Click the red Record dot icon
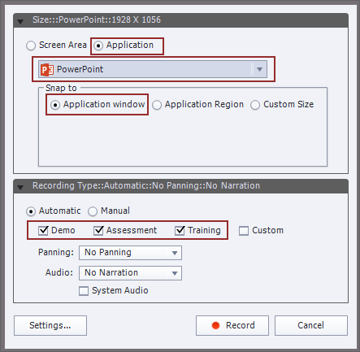 coord(215,325)
